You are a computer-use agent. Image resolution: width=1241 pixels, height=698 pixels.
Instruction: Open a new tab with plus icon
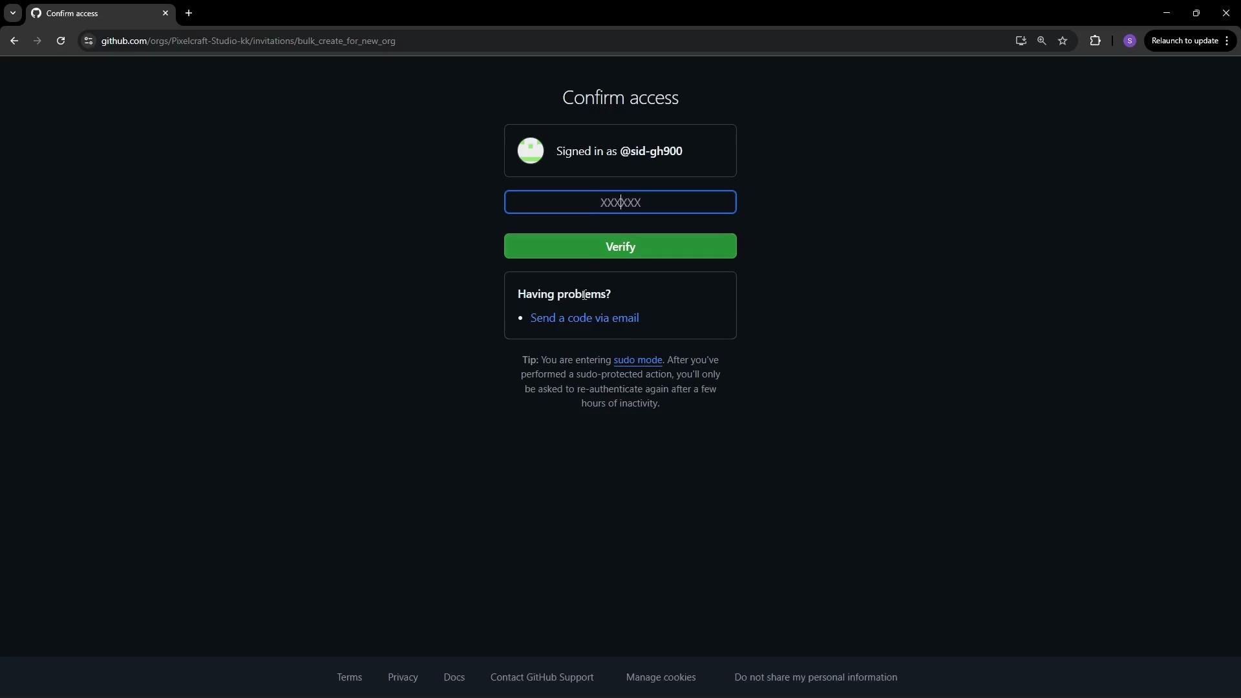point(189,13)
